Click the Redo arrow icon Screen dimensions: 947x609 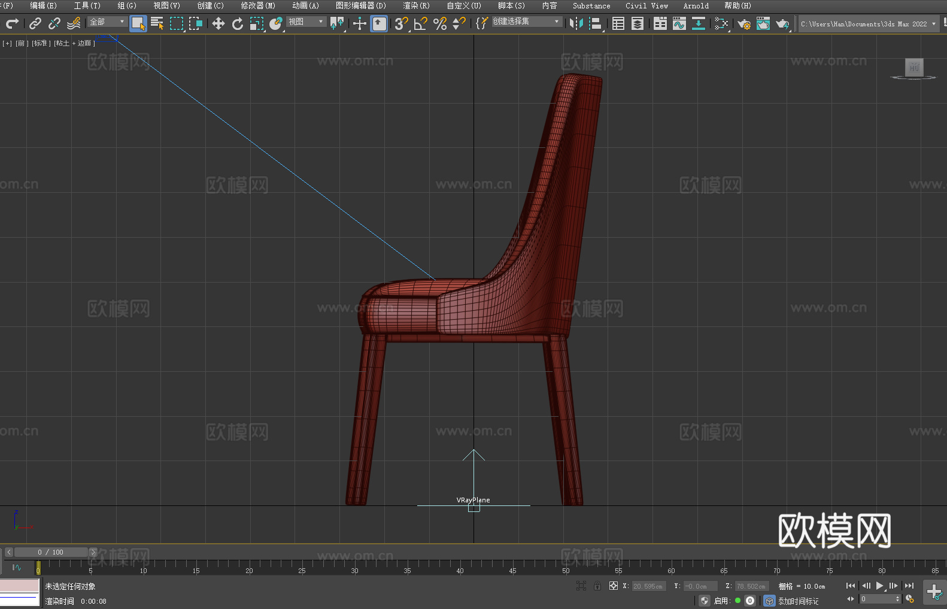(12, 23)
